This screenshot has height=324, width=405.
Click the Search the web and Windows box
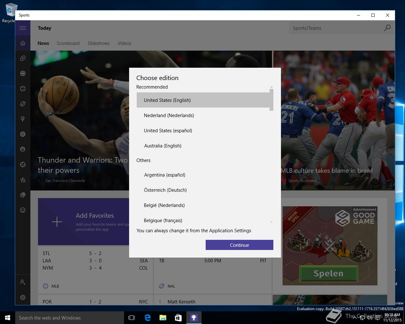click(x=70, y=318)
